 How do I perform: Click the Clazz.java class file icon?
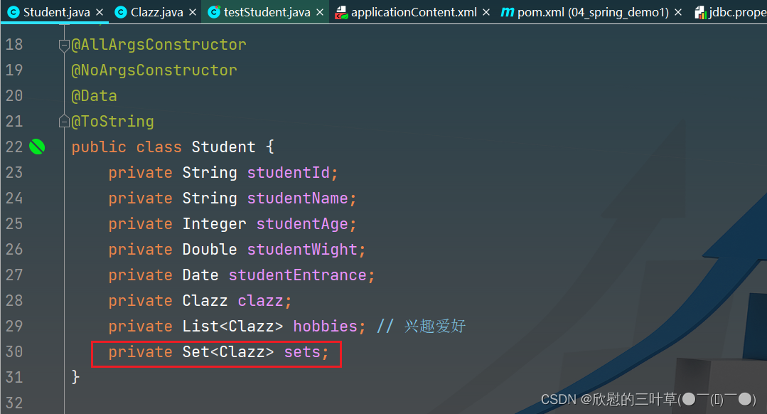click(120, 12)
